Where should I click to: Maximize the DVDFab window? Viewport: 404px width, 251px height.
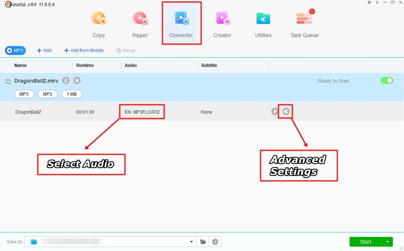coord(392,2)
